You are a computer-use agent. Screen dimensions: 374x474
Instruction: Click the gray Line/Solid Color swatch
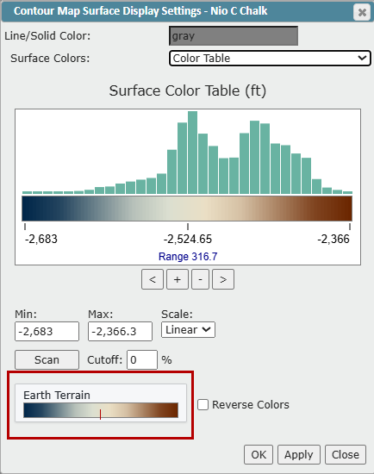click(234, 36)
